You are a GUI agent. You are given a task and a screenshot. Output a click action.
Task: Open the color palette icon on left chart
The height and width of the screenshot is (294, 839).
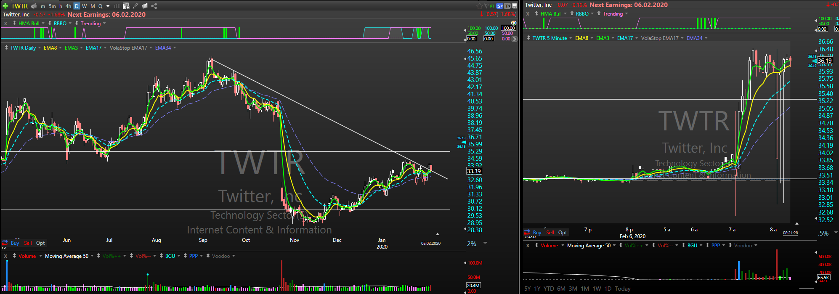tap(513, 23)
